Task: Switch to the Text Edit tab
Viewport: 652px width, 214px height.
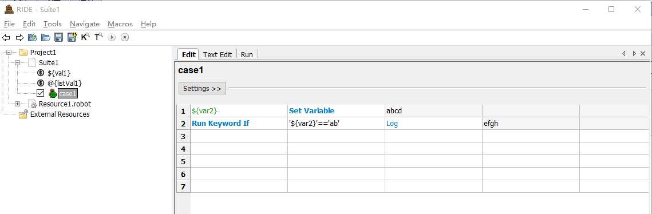Action: (217, 54)
